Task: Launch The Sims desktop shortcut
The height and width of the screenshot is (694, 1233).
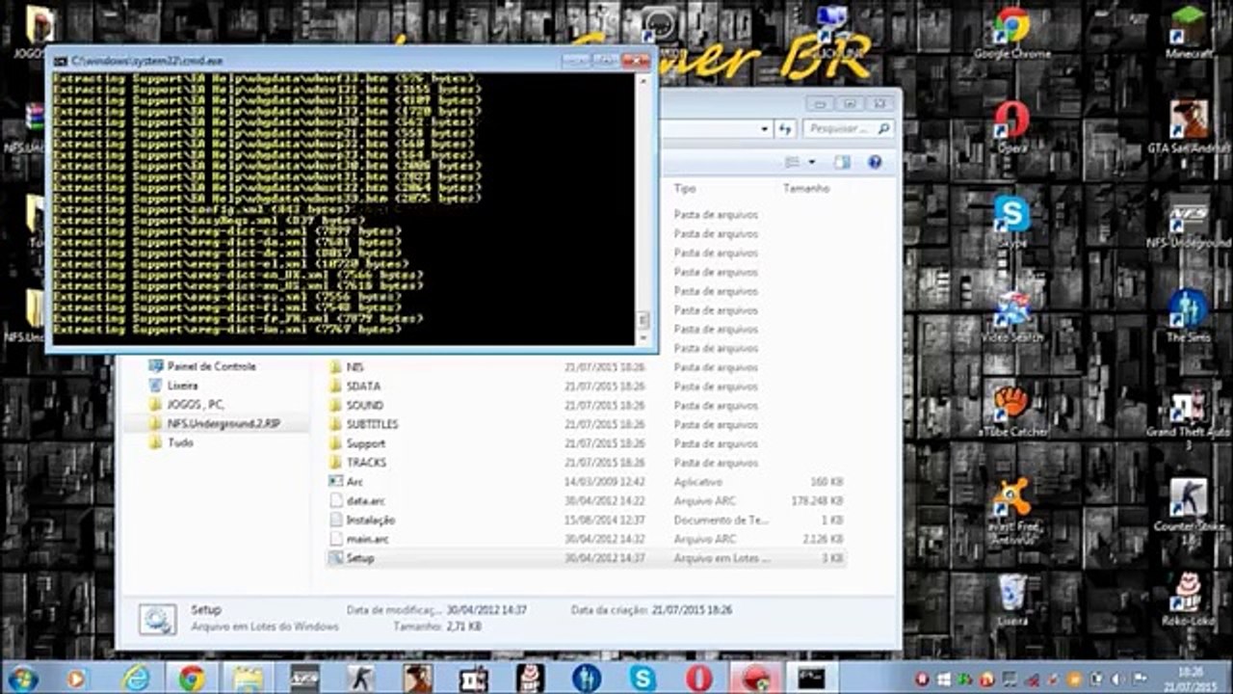Action: 1189,316
